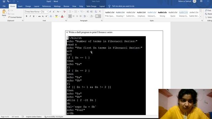Open highlight color dropdown arrow
Screen dimensions: 212x119
coord(59,16)
